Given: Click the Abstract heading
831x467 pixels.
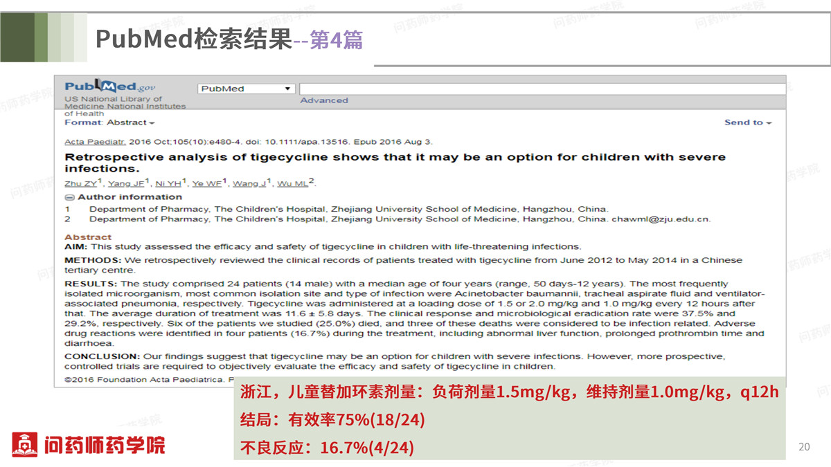Looking at the screenshot, I should pos(88,237).
